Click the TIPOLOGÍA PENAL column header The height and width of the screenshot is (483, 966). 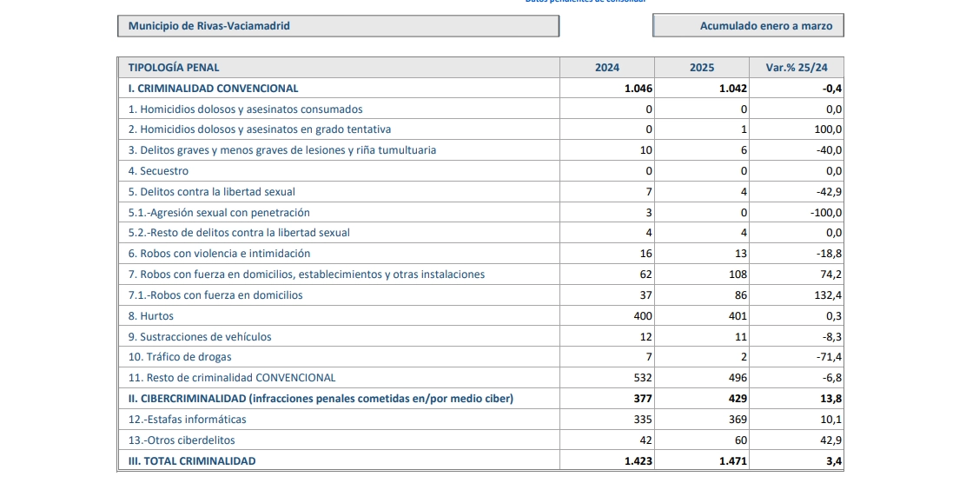click(x=174, y=68)
